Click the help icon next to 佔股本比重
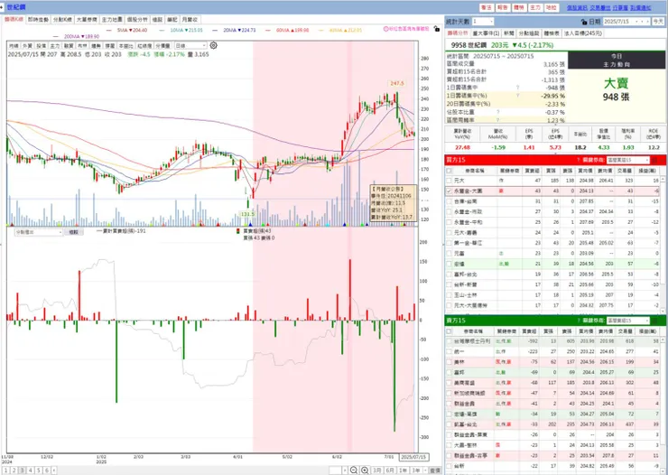668x475 pixels. pos(497,112)
